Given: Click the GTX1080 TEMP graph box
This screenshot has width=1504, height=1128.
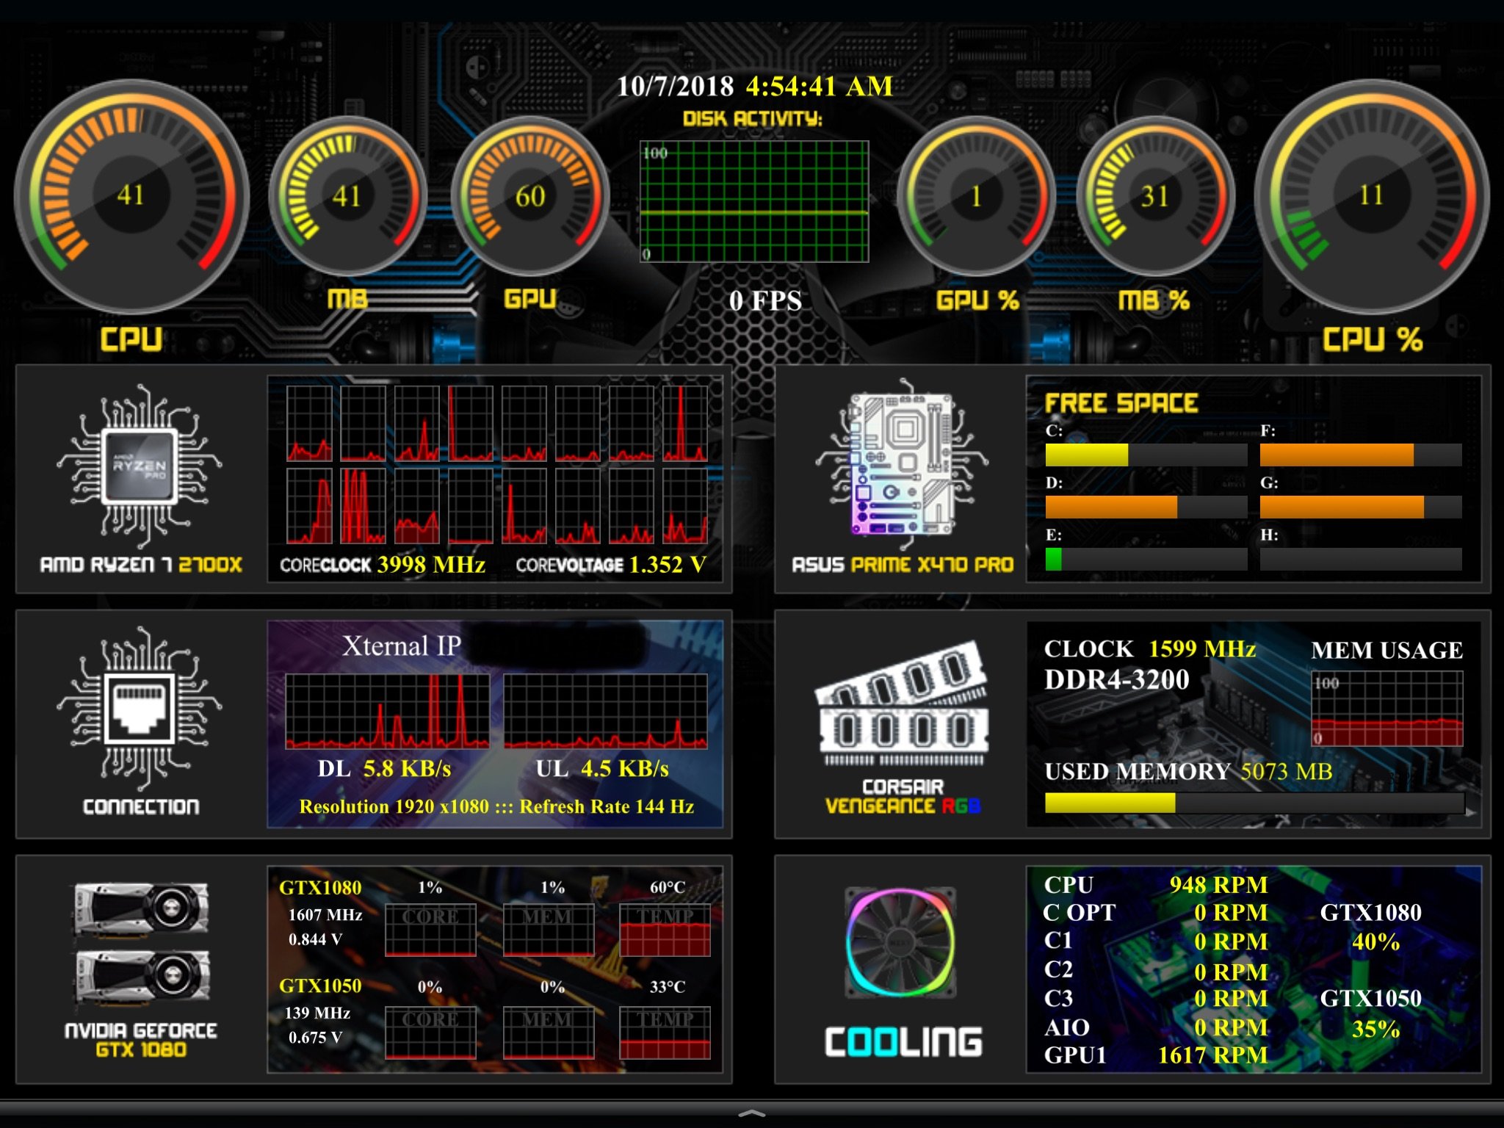Looking at the screenshot, I should coord(665,930).
